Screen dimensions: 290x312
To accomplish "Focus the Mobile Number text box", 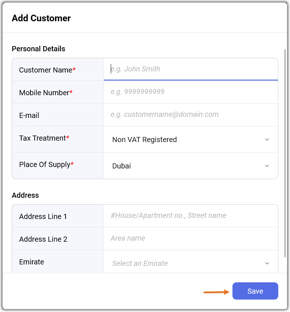I will [x=191, y=92].
